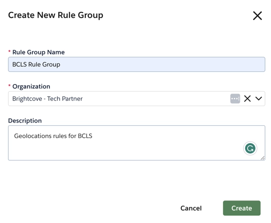Click the Rule Group Name input field
Screen dimensions: 271x223
[137, 64]
